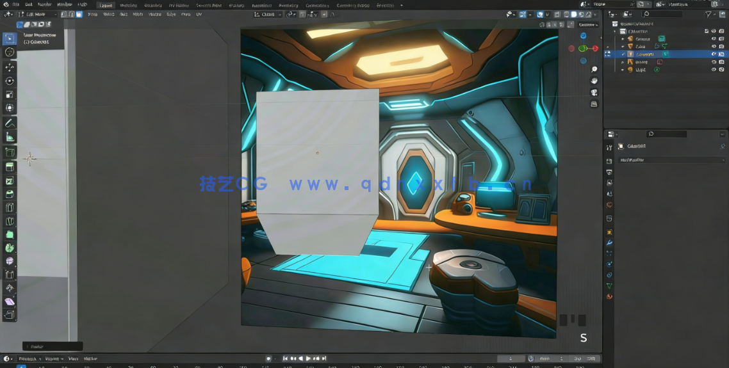Open the pivot point dropdown

291,15
